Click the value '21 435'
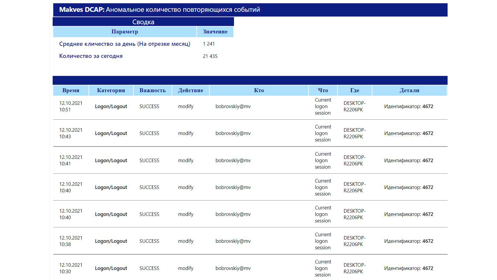 [x=210, y=56]
